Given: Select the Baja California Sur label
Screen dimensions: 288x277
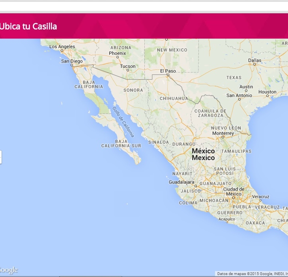Looking at the screenshot, I should coord(121,143).
